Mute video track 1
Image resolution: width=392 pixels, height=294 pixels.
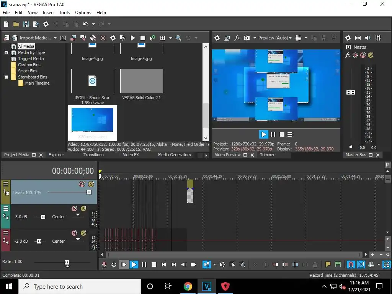[x=82, y=184]
